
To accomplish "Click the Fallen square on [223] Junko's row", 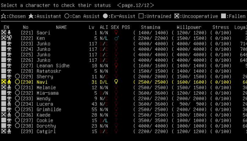I will coord(4,44).
